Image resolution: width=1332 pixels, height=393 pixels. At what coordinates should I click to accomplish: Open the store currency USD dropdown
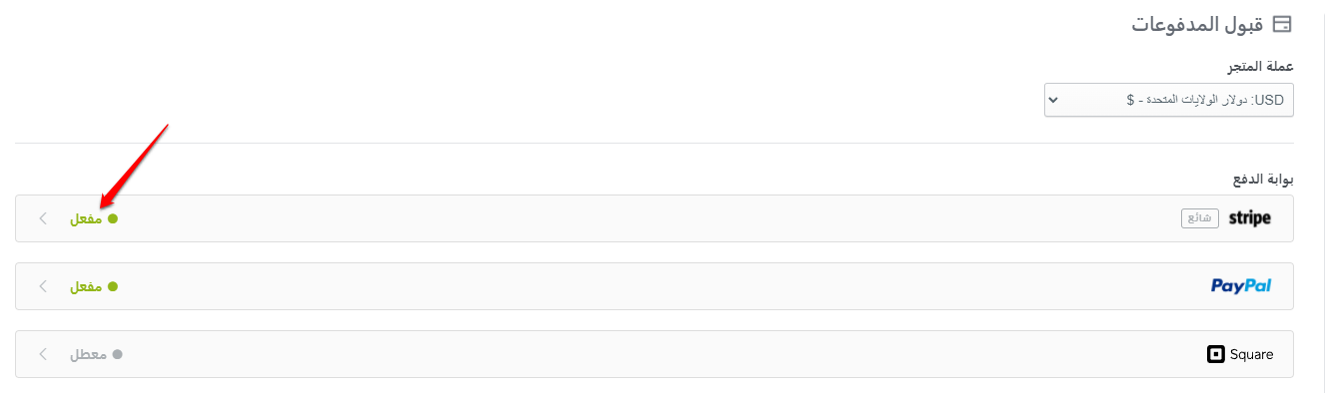click(1169, 100)
